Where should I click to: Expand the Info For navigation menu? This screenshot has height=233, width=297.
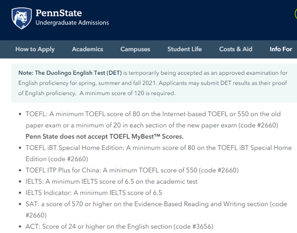(280, 49)
